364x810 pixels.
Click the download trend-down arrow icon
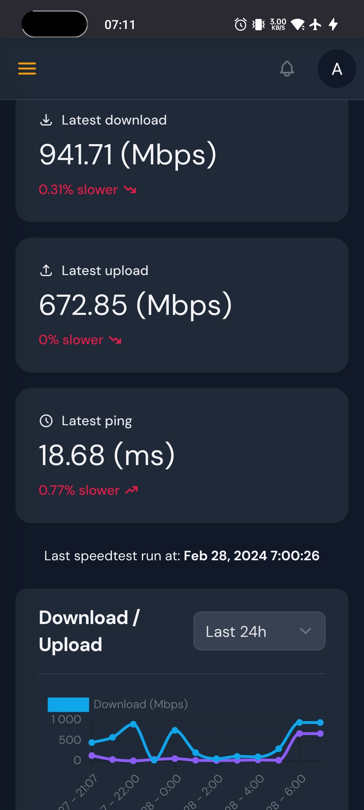click(x=130, y=190)
